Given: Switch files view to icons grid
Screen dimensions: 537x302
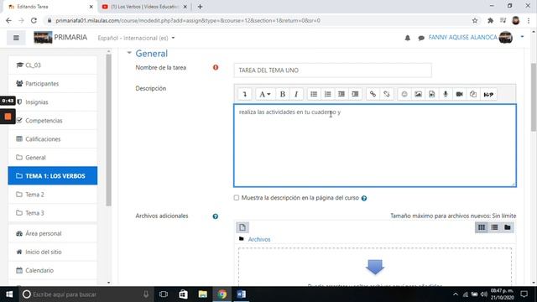Looking at the screenshot, I should [x=482, y=227].
